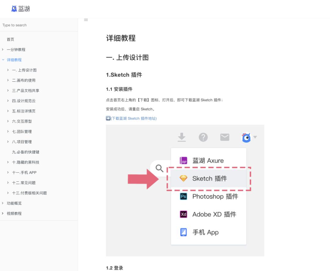Click the 1.1 安装插件 heading
Image resolution: width=330 pixels, height=271 pixels.
tap(119, 89)
